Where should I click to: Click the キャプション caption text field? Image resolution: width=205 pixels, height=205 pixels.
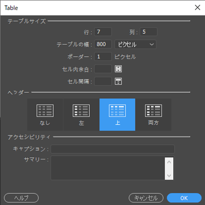(113, 149)
